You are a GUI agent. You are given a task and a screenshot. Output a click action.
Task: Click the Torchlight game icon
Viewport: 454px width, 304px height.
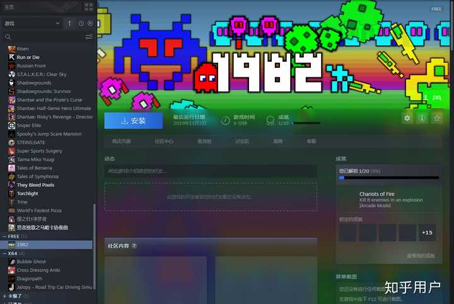pos(11,194)
